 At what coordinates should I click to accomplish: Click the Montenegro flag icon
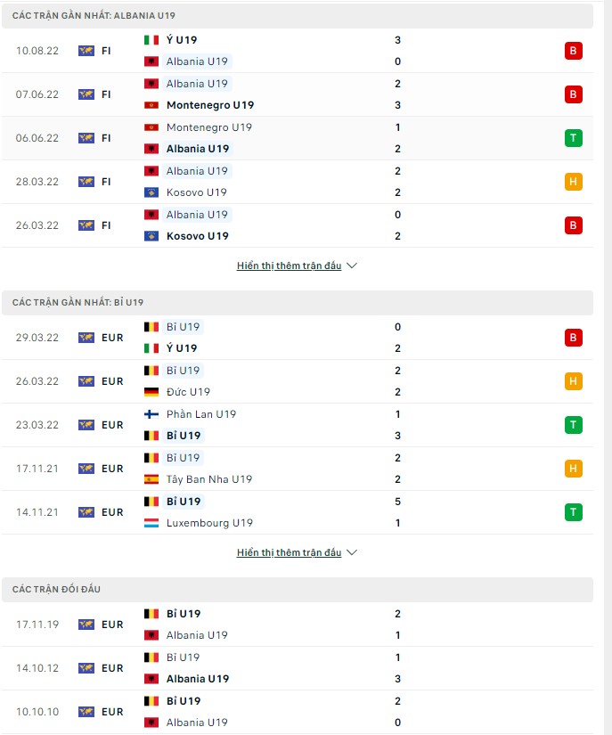click(151, 105)
